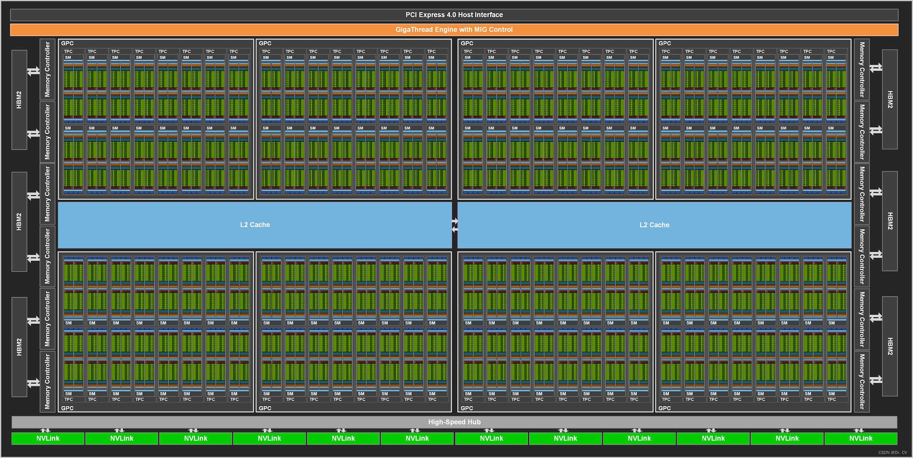Click the bottommost Memory Controller on the right side
Screen dimensions: 913x458
pyautogui.click(x=862, y=382)
